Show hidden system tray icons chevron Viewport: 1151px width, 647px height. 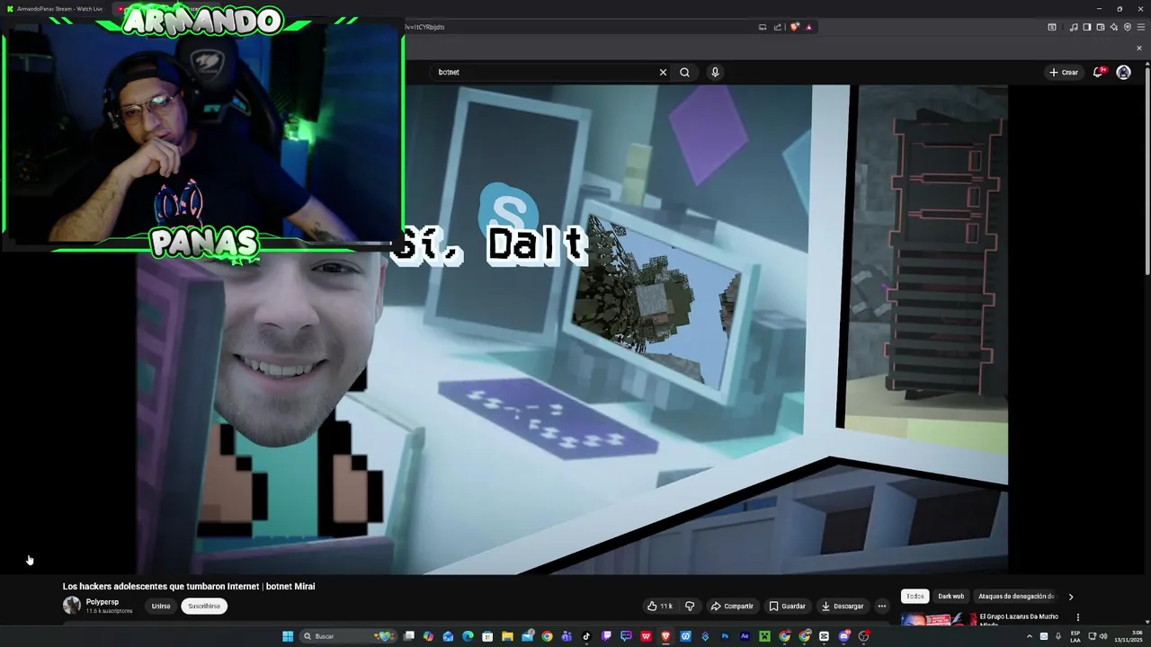1030,636
